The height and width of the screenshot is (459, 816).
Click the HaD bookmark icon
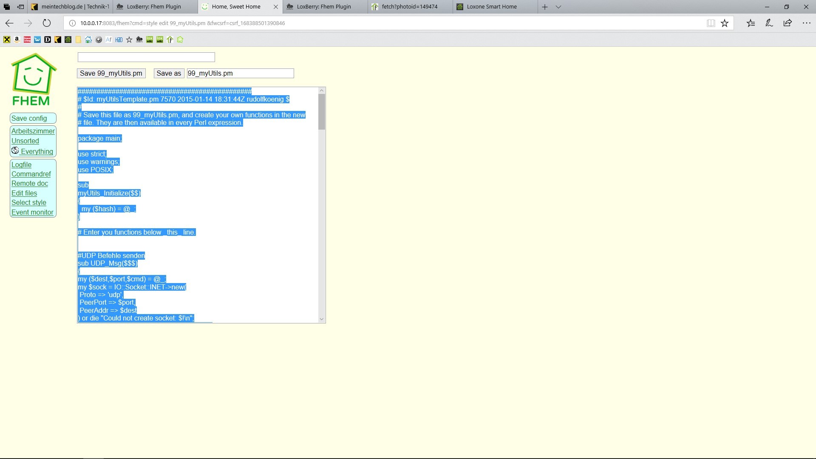coord(119,40)
